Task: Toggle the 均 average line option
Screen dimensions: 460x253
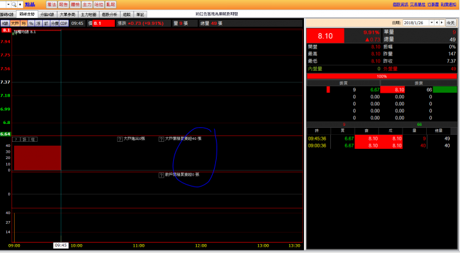Action: coord(24,24)
